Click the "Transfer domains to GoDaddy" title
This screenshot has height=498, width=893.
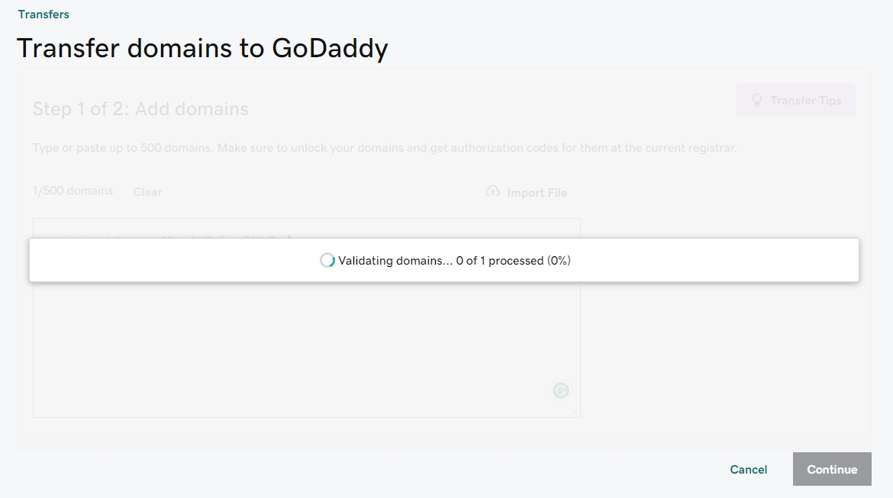(202, 48)
